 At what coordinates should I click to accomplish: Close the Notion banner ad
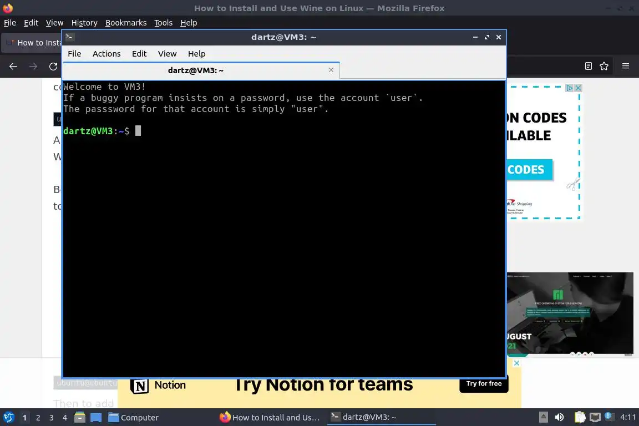pos(516,363)
